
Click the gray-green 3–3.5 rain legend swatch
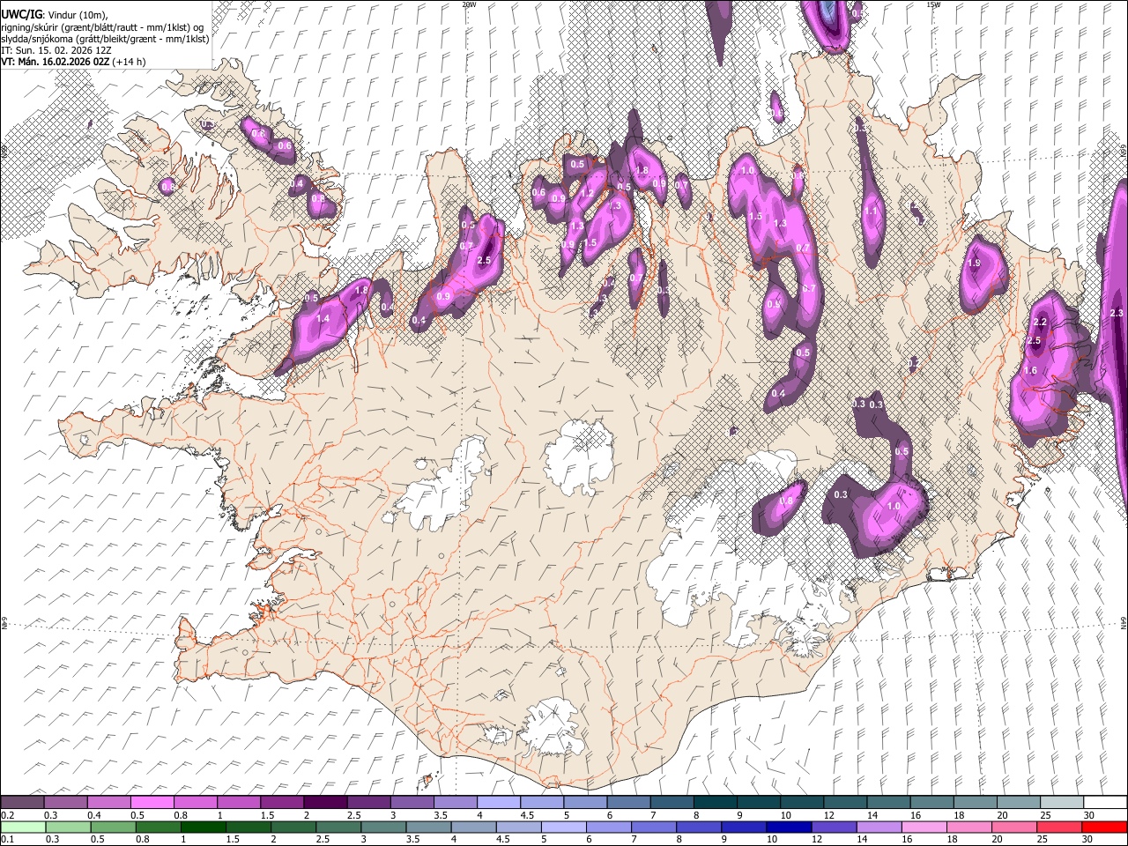tap(383, 827)
